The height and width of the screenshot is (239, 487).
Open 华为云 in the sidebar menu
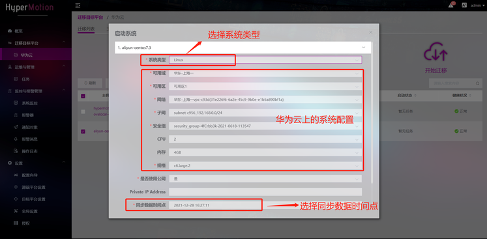point(27,55)
